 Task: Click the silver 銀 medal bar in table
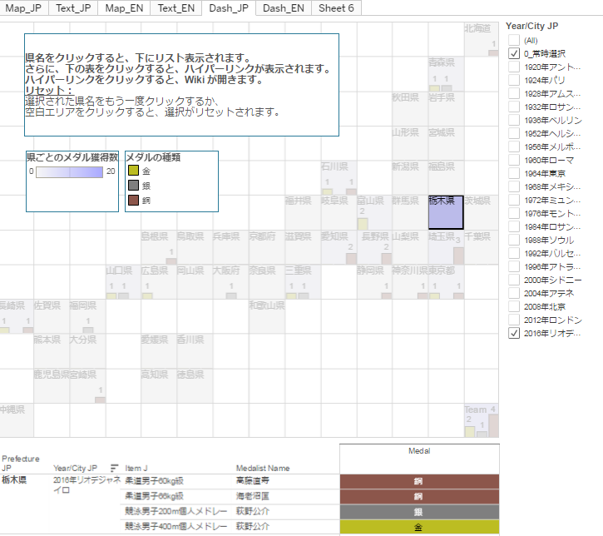tap(419, 512)
